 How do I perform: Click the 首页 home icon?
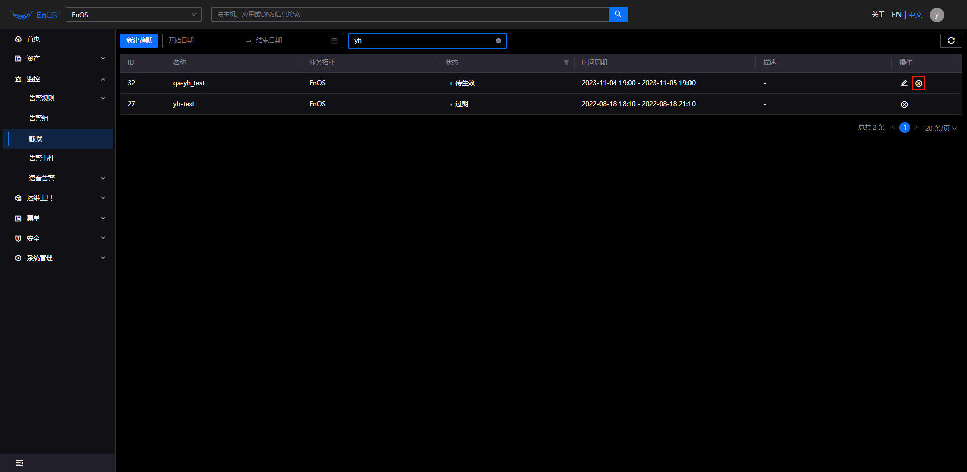click(x=18, y=39)
